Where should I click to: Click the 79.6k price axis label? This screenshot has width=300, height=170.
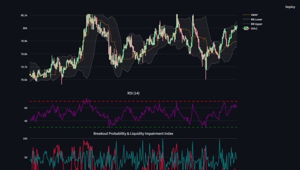click(24, 80)
